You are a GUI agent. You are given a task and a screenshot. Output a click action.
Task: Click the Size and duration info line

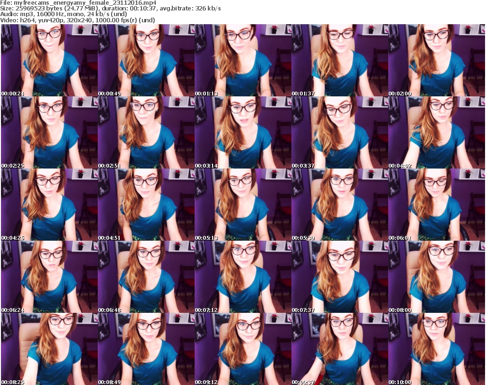pyautogui.click(x=110, y=9)
